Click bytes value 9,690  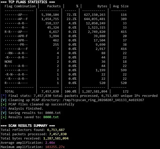pos(100,45)
